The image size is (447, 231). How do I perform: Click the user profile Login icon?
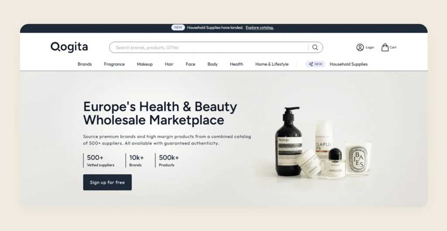tap(360, 47)
